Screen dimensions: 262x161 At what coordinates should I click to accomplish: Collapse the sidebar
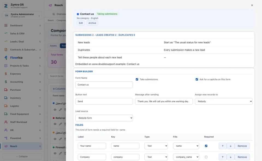[22, 156]
